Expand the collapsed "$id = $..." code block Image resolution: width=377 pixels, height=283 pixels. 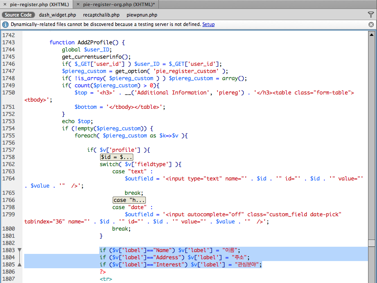117,157
